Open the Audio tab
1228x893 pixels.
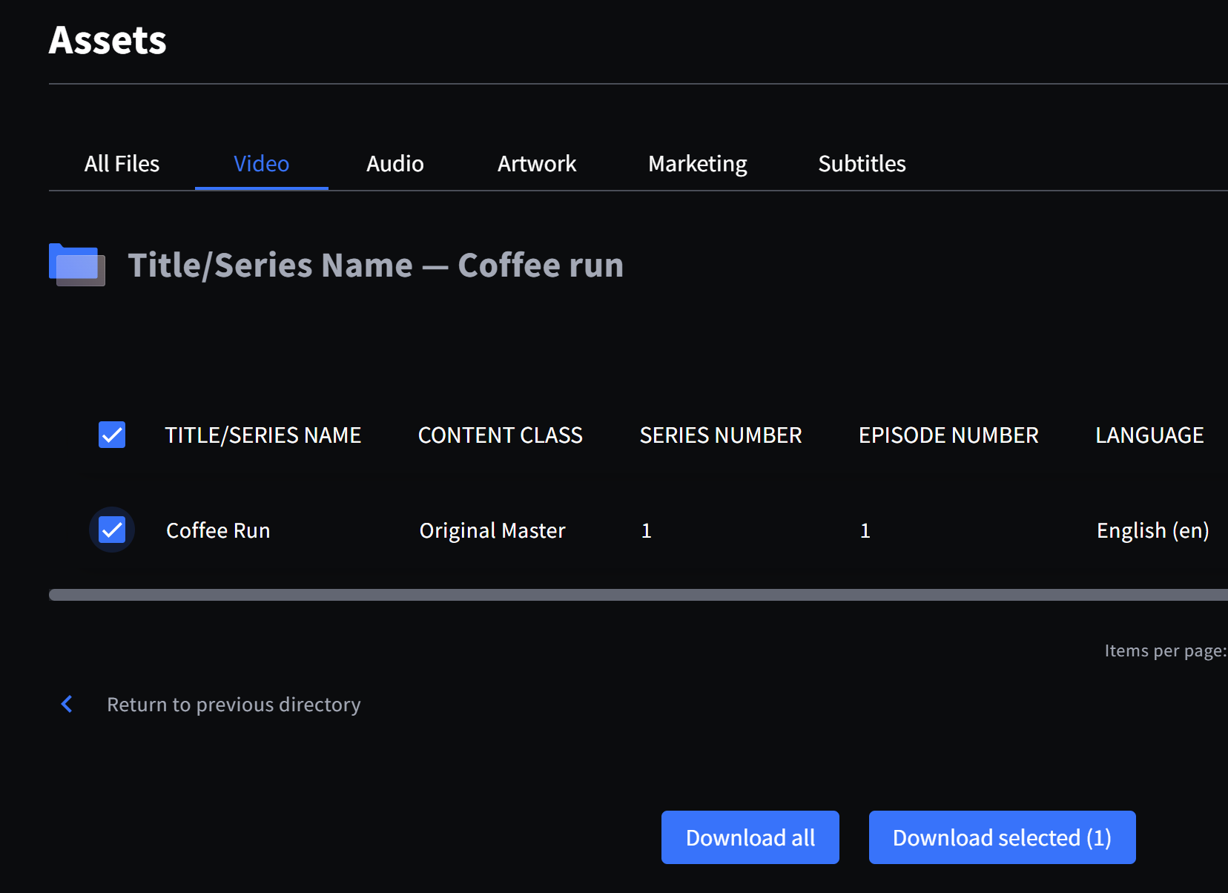point(395,163)
